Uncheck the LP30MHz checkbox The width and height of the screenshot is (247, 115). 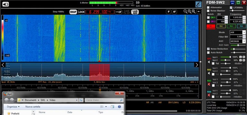click(231, 8)
